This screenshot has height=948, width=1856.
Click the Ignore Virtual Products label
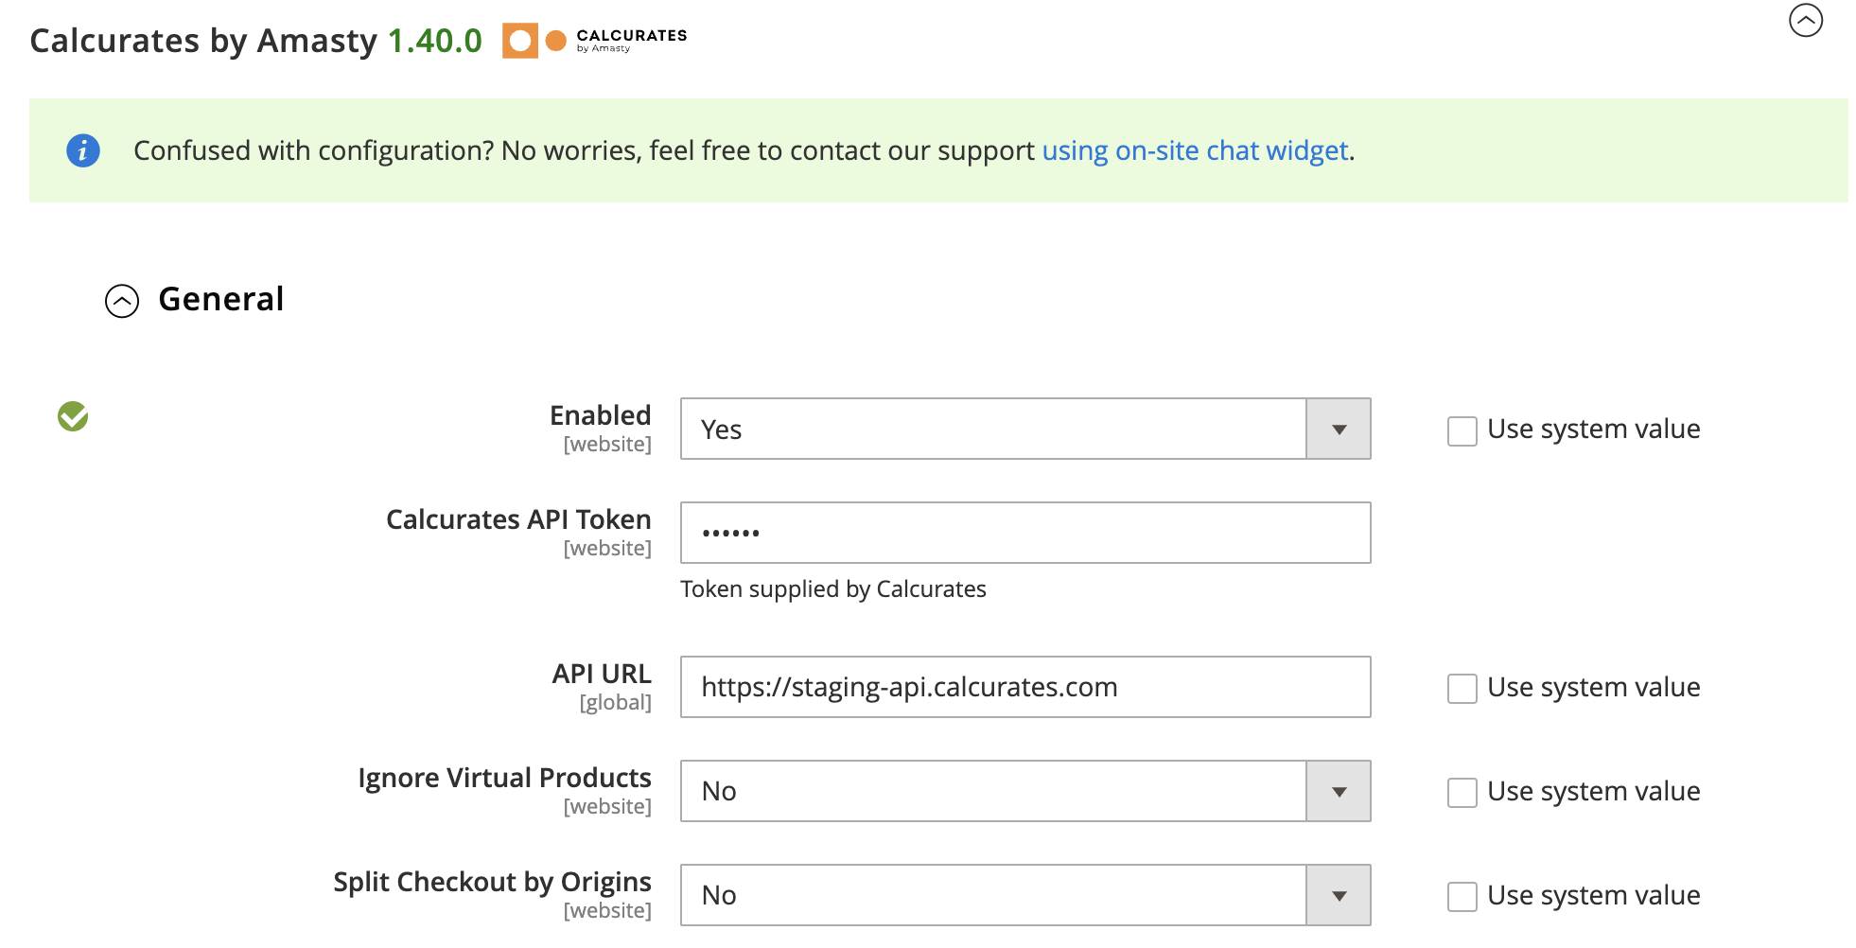coord(504,778)
